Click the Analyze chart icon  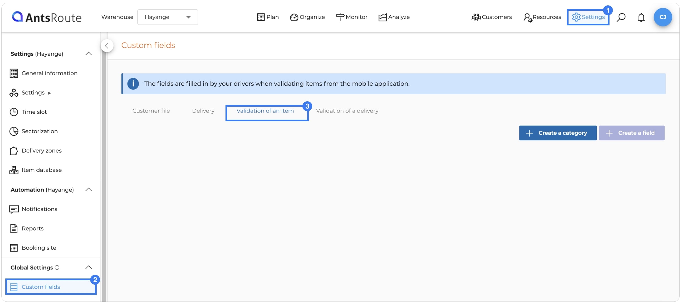coord(383,17)
